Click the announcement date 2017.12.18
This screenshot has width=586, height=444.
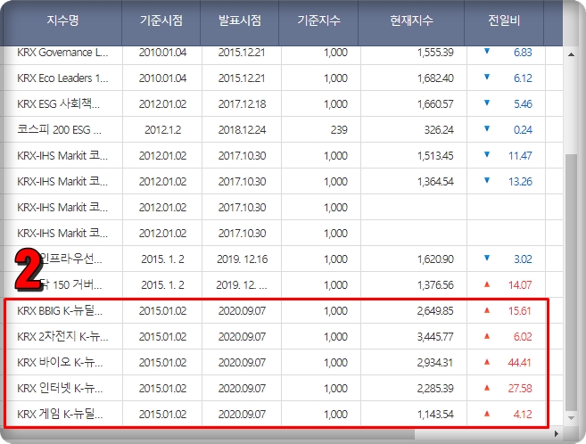click(x=242, y=103)
